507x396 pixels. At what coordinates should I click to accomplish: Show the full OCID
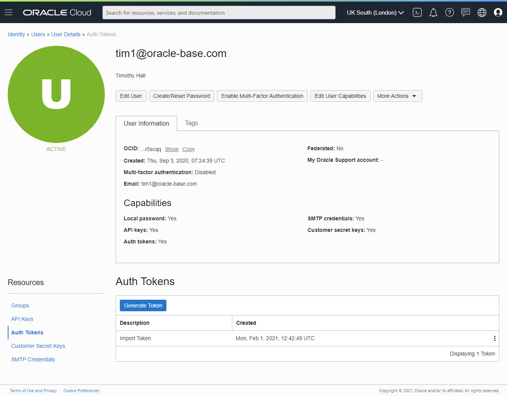click(x=172, y=149)
